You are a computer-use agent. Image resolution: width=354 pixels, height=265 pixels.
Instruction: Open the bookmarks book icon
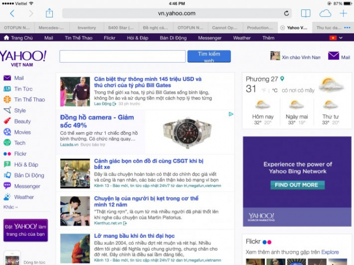pyautogui.click(x=306, y=13)
